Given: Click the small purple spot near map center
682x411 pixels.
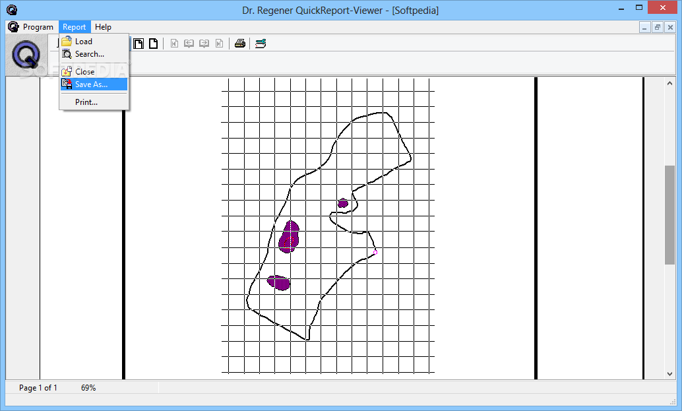Looking at the screenshot, I should click(x=343, y=203).
